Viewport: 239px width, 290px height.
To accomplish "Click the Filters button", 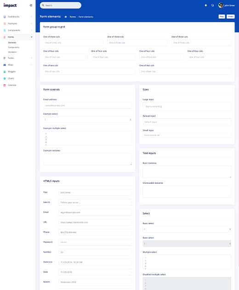I will (x=230, y=17).
